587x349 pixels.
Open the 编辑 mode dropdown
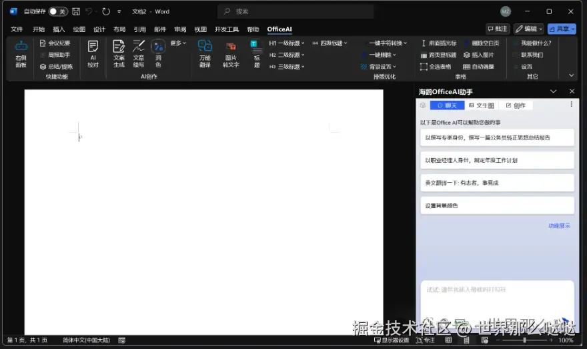pos(528,29)
